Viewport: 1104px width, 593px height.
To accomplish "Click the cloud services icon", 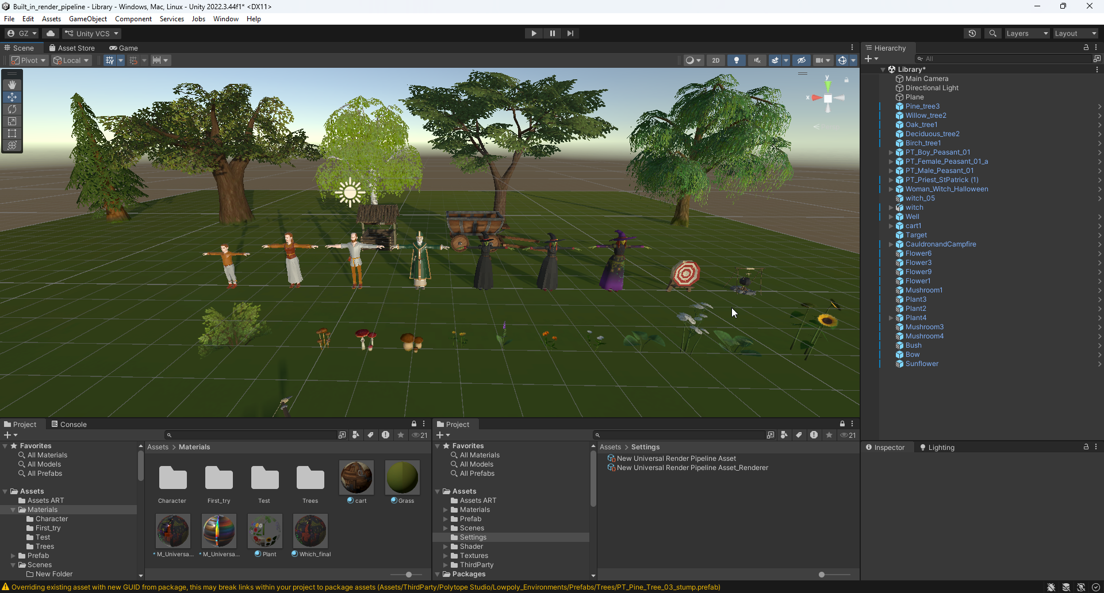I will pos(51,33).
